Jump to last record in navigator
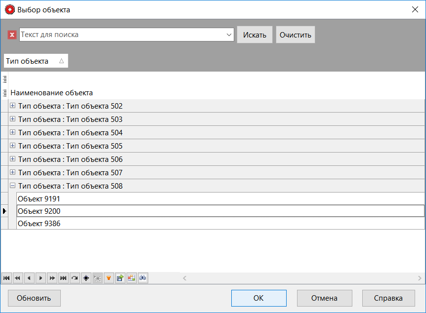The height and width of the screenshot is (313, 426). 63,278
